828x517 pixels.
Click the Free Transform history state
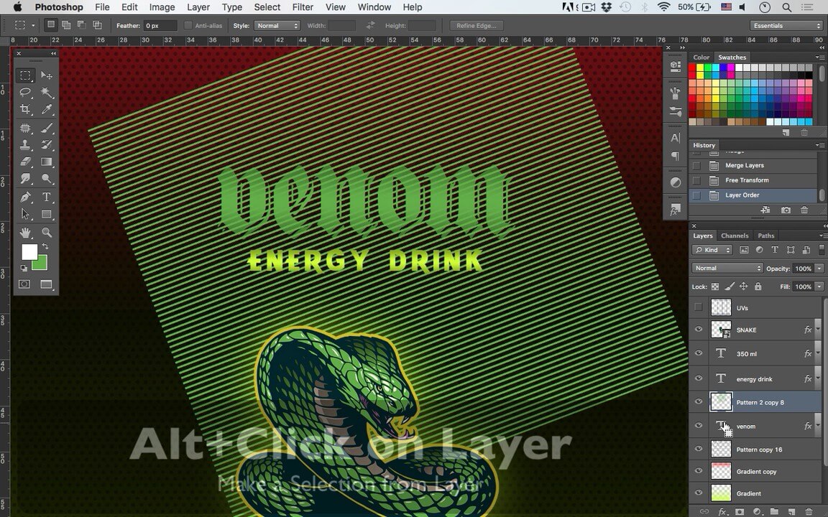(x=747, y=180)
